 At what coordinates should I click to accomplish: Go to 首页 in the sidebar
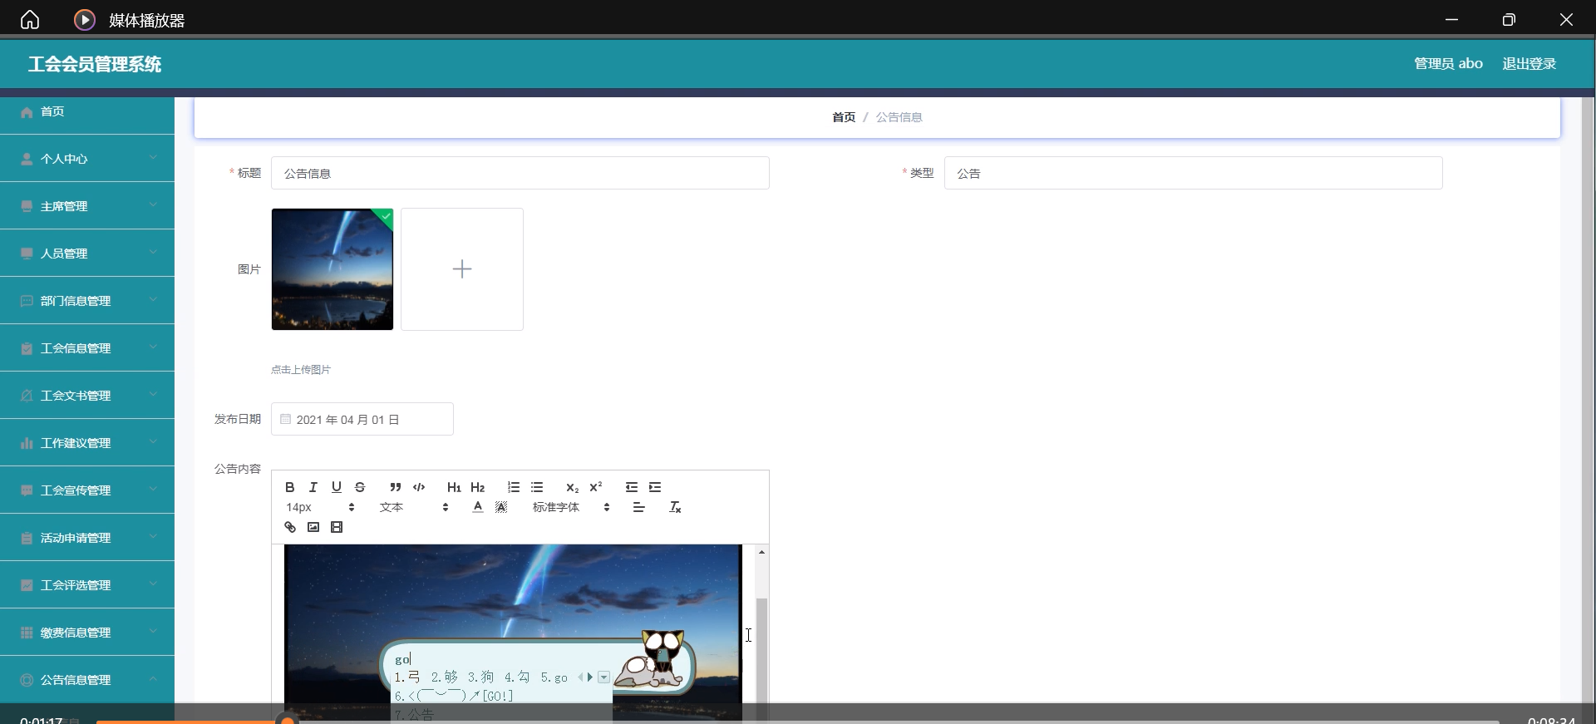tap(87, 111)
